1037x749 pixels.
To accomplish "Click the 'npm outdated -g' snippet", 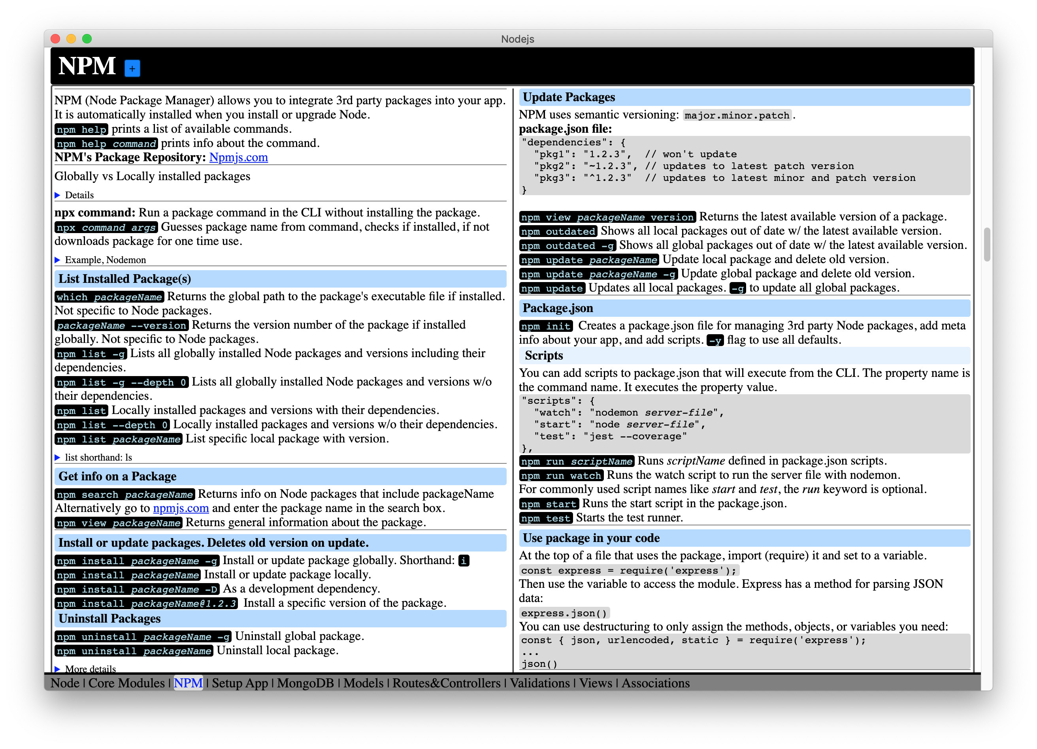I will point(568,245).
